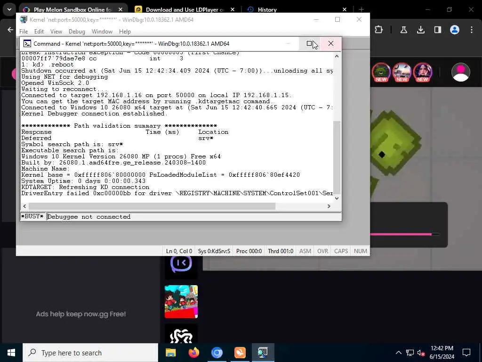Click the WinDbg application title icon
The width and height of the screenshot is (482, 362).
[24, 19]
